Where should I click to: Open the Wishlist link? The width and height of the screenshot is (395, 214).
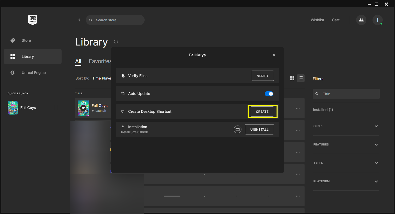(x=317, y=20)
